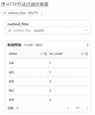Screen dimensions: 95x115
Task: Expand the method_filter dropdown chevron
Action: tap(86, 30)
